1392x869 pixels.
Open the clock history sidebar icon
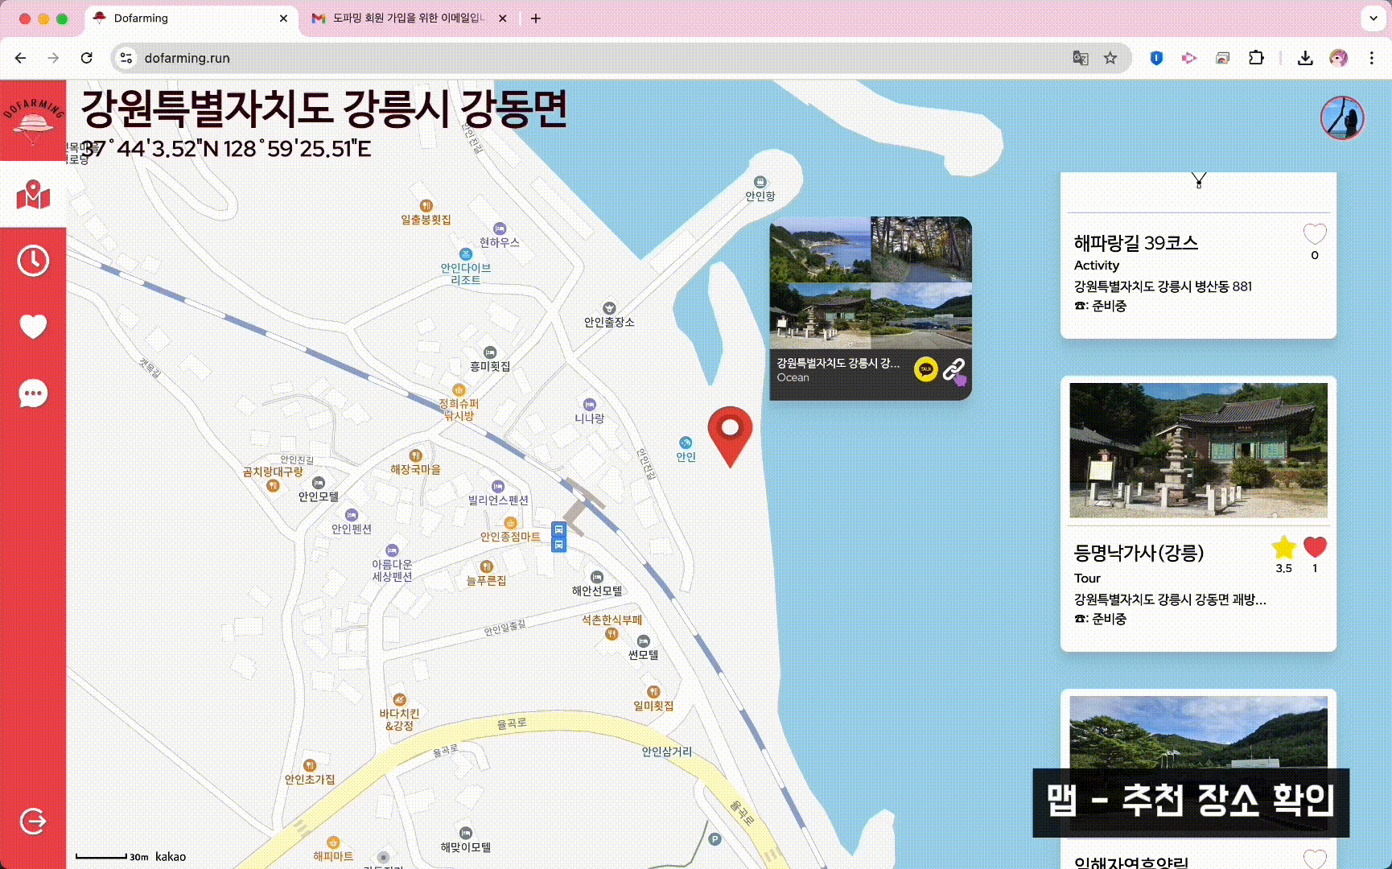pyautogui.click(x=33, y=261)
